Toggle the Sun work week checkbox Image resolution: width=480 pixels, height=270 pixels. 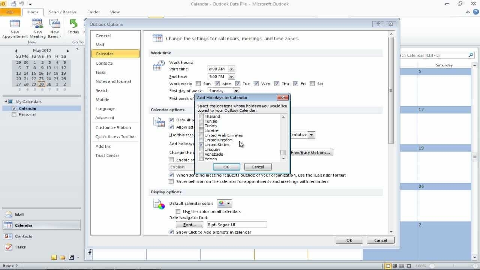[198, 84]
